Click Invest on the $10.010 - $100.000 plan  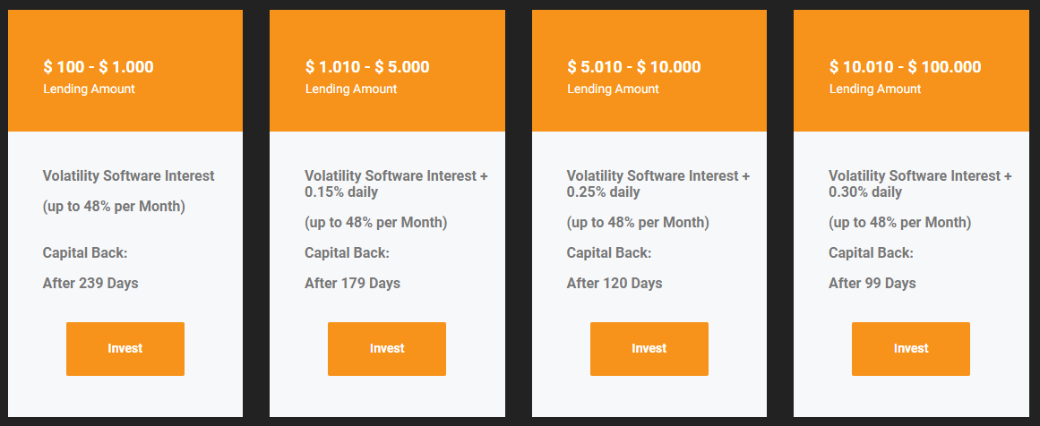911,348
